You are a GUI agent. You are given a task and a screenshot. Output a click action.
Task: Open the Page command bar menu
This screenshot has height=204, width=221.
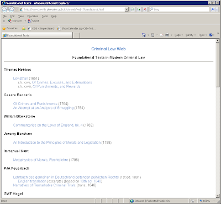(178, 35)
